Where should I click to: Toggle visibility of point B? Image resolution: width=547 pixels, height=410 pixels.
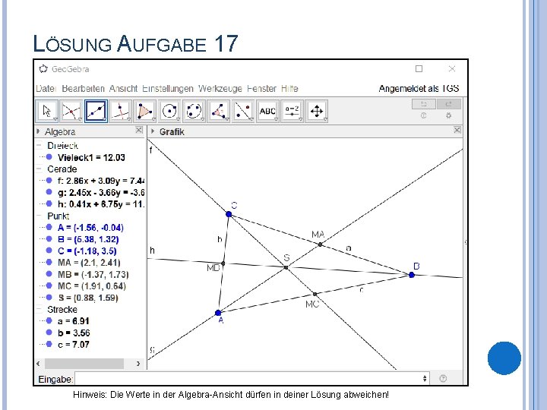click(49, 239)
